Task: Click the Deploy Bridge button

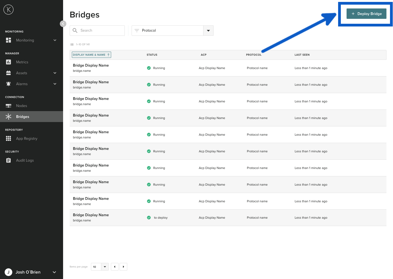Action: (366, 13)
